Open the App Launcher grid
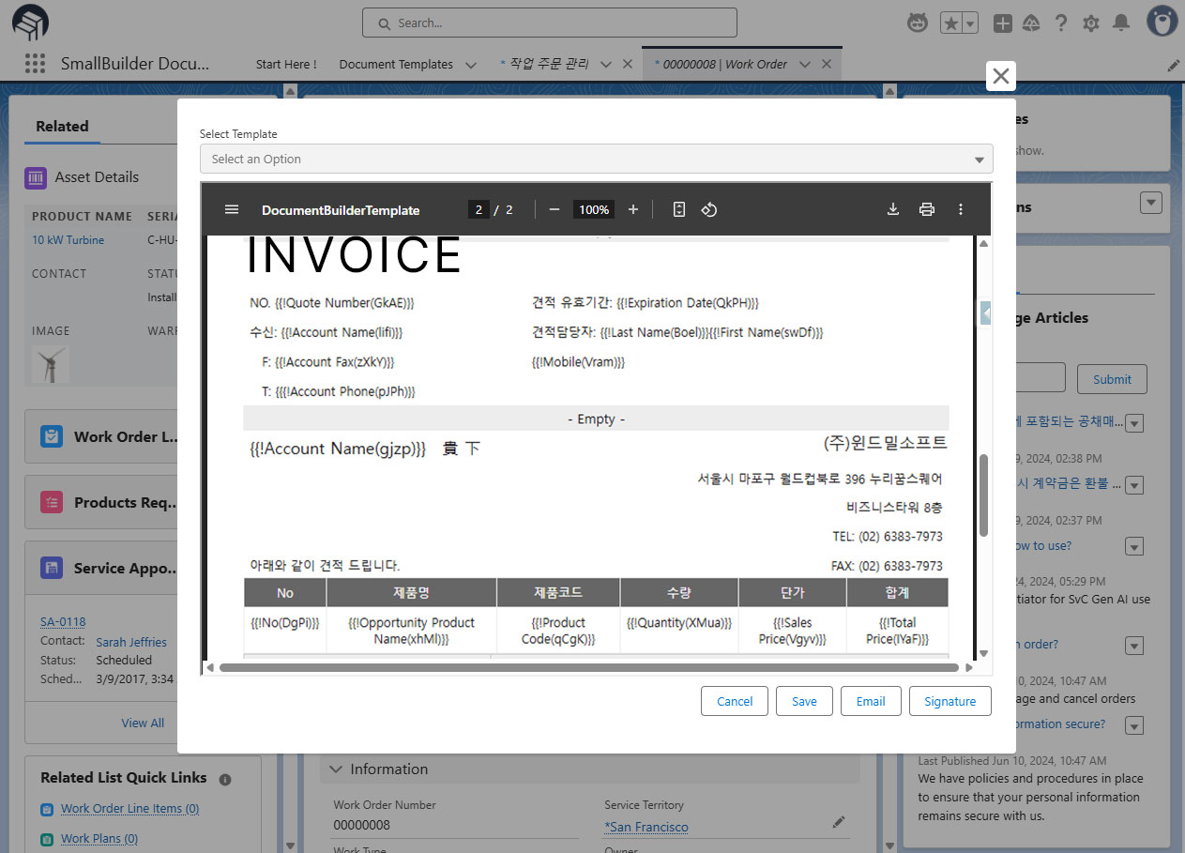The image size is (1185, 853). [x=35, y=64]
